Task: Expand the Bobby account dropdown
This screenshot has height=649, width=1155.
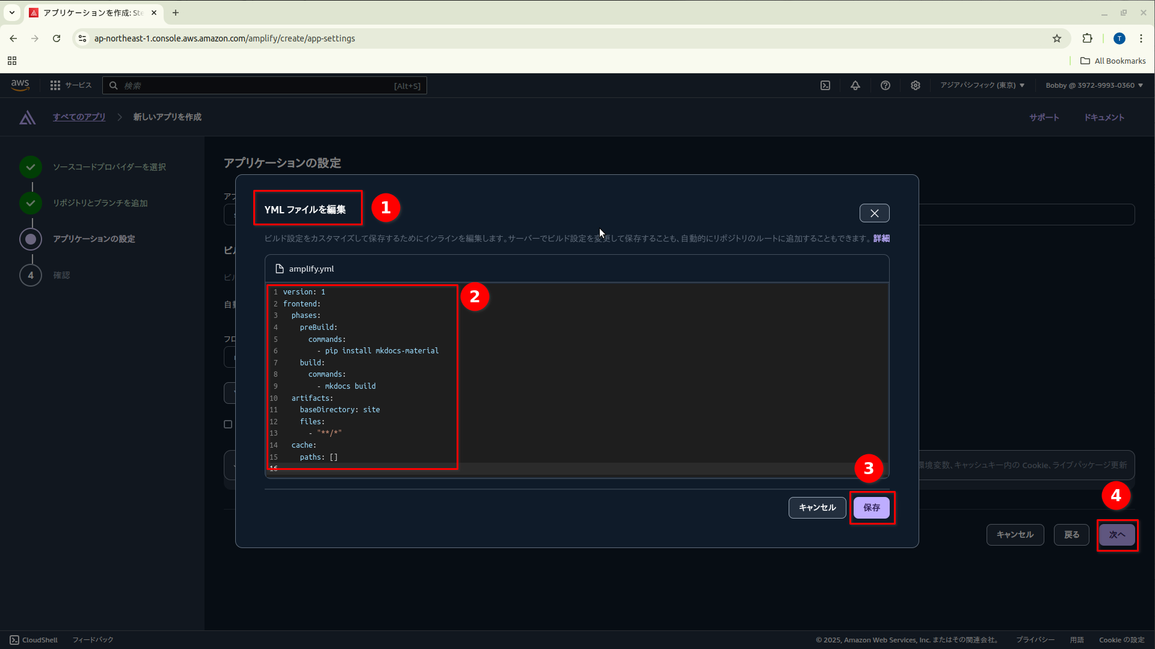Action: coord(1092,85)
